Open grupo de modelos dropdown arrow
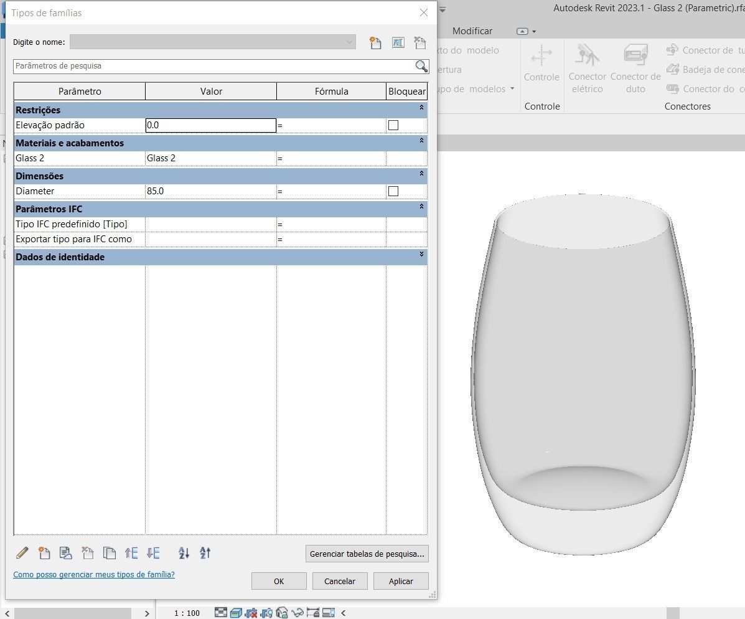Screen dimensions: 745x619 [512, 88]
